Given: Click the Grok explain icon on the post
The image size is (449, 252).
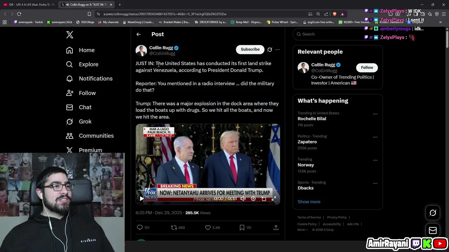Looking at the screenshot, I should click(270, 50).
